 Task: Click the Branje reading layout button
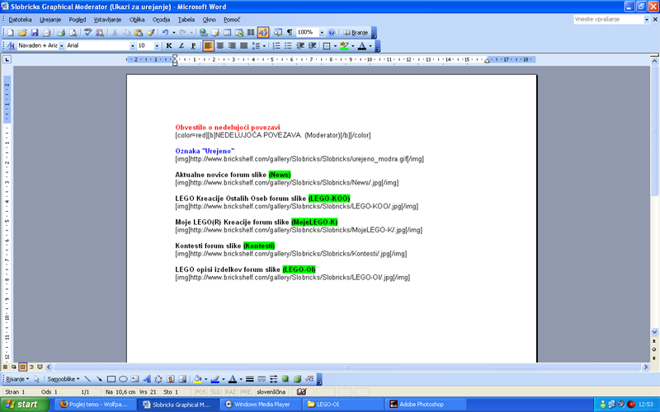[356, 32]
